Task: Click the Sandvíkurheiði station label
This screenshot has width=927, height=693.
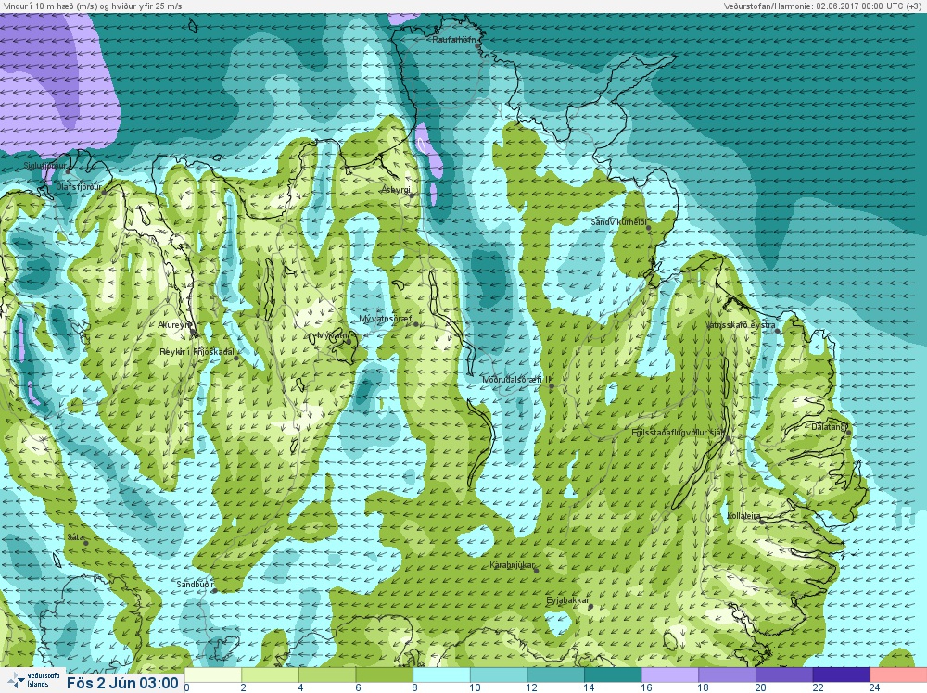Action: [619, 222]
